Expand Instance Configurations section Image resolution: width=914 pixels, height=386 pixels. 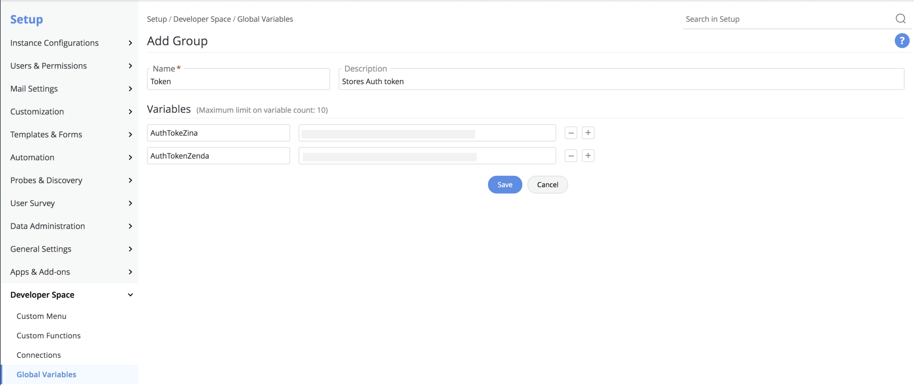pos(71,43)
